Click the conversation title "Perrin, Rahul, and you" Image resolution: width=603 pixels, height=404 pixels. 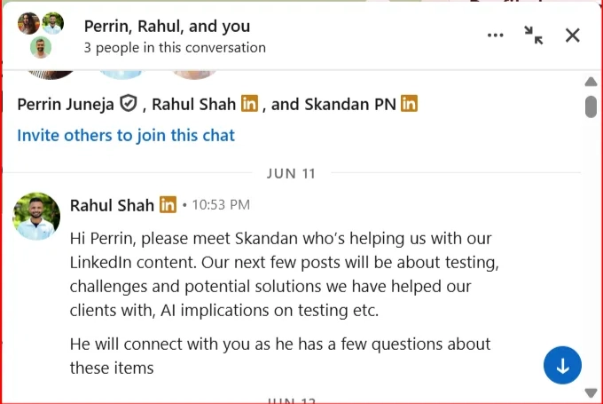click(167, 27)
